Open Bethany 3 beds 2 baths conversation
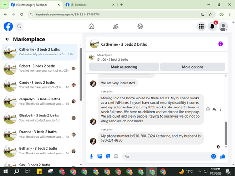235x176 pixels. [x=39, y=151]
